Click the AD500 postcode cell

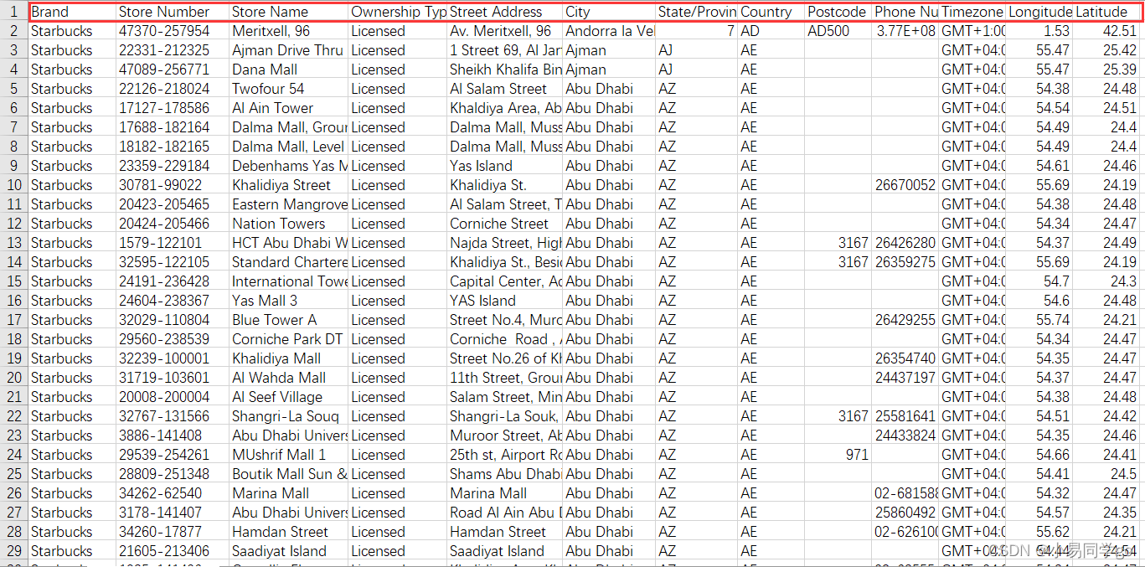click(x=838, y=31)
